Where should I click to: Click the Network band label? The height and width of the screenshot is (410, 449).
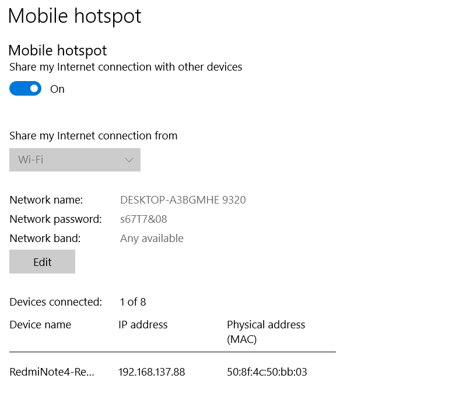point(45,239)
